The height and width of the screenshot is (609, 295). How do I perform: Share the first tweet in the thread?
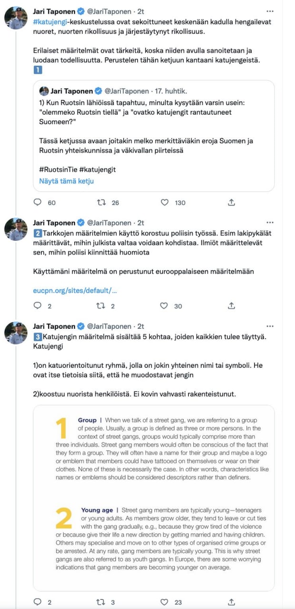232,203
